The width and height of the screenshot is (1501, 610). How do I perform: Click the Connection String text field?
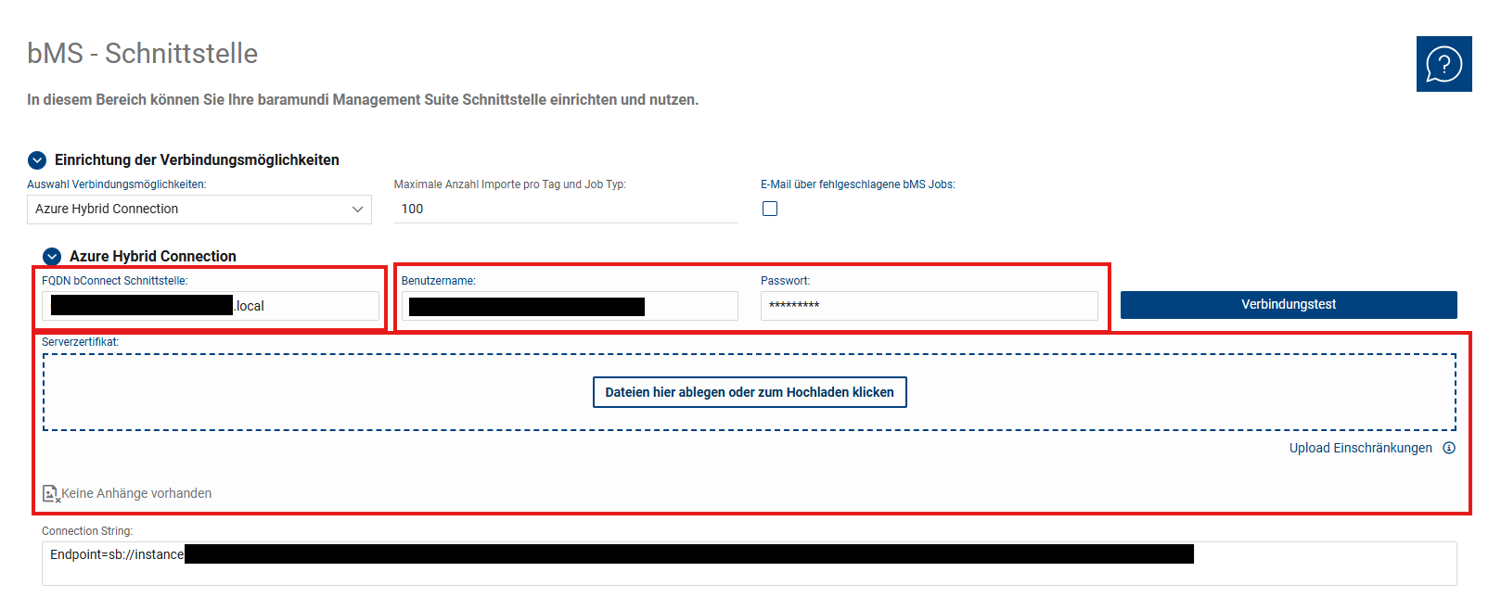[750, 564]
